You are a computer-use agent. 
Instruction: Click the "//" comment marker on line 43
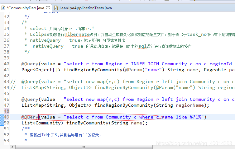(x=13, y=82)
